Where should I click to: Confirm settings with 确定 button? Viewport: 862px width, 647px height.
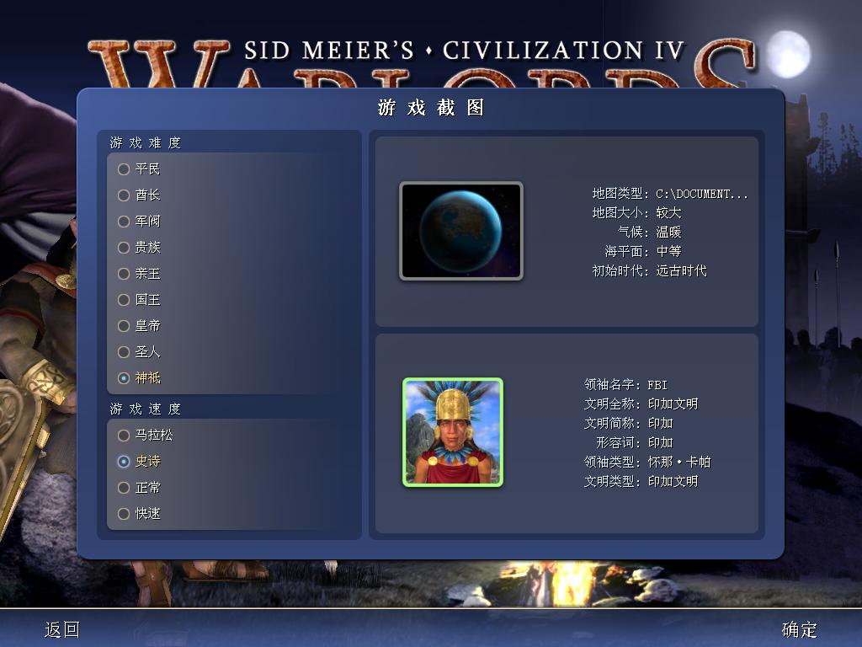pos(800,629)
